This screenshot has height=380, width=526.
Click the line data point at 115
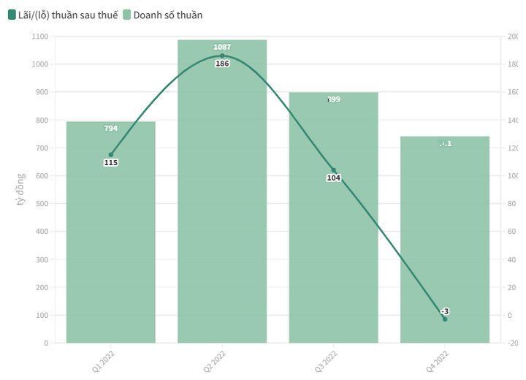click(x=111, y=155)
